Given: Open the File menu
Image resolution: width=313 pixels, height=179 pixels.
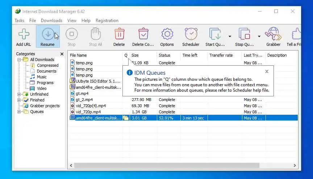Looking at the screenshot, I should (x=33, y=21).
